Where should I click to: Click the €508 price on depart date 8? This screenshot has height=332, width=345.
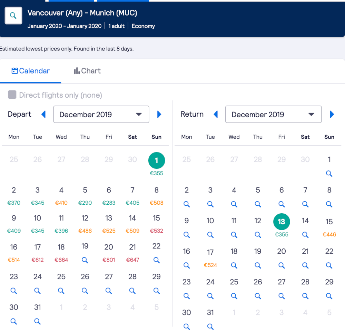coord(156,203)
